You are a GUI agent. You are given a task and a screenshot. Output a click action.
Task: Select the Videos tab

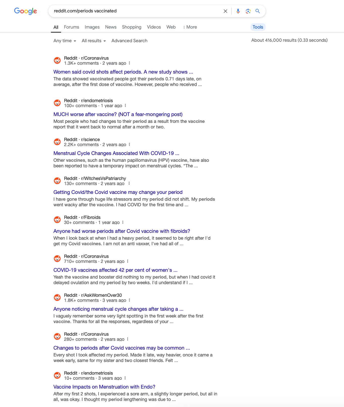coord(154,27)
